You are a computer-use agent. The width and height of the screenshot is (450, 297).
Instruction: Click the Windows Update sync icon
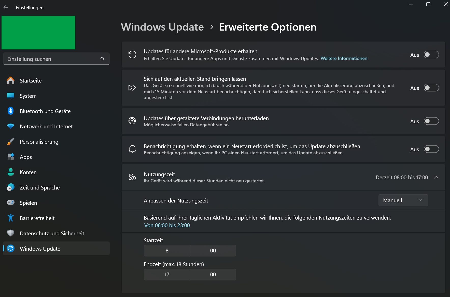(11, 249)
